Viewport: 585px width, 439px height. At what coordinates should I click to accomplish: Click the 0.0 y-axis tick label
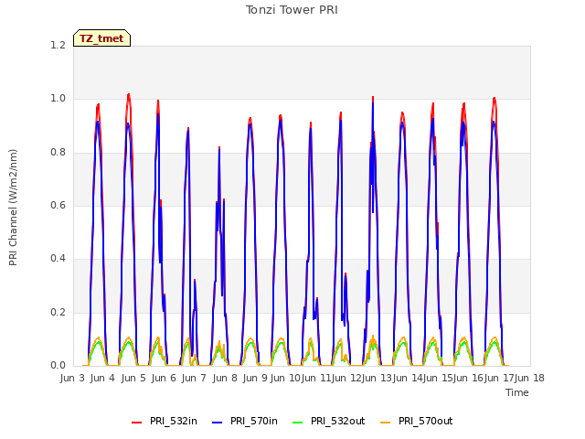[58, 365]
